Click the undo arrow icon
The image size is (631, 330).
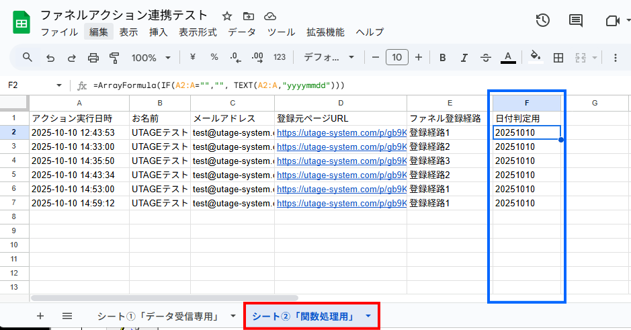50,58
